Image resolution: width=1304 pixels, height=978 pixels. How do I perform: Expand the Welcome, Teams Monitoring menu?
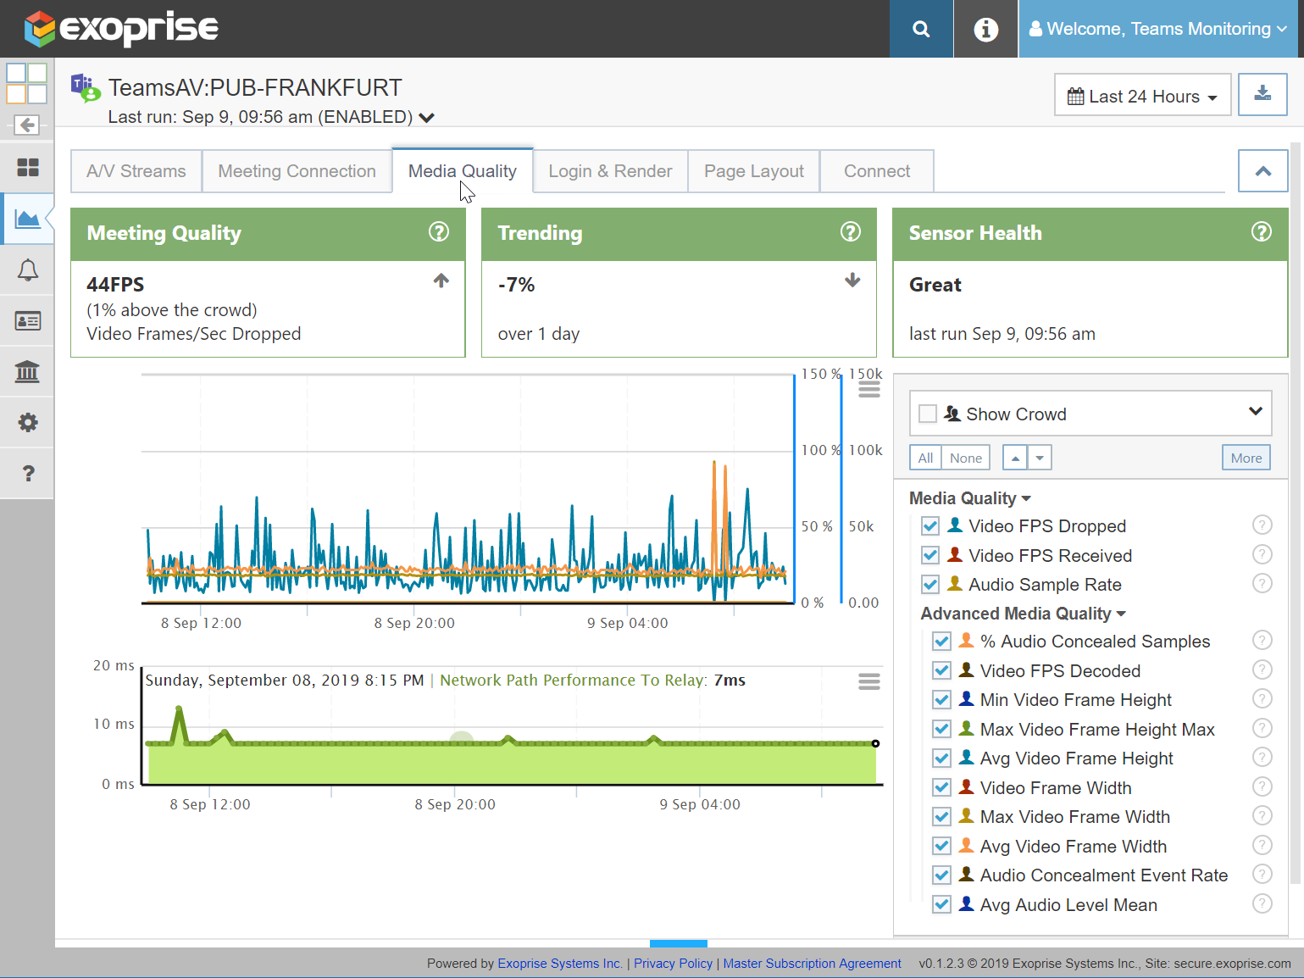(1157, 29)
